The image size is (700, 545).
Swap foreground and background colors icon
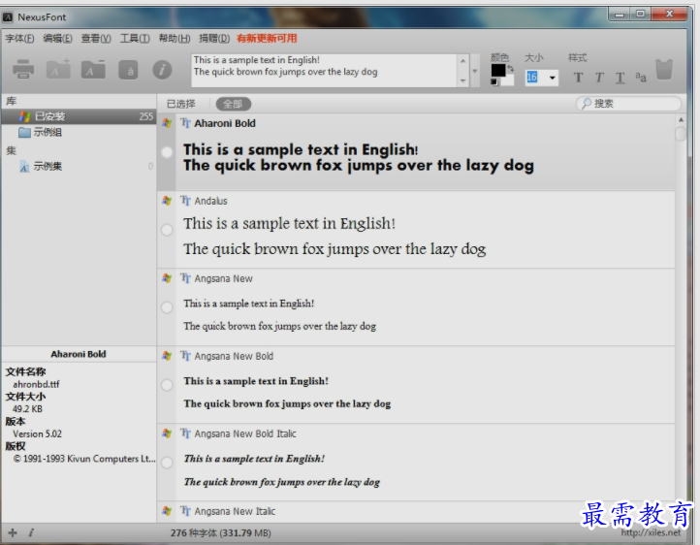510,68
